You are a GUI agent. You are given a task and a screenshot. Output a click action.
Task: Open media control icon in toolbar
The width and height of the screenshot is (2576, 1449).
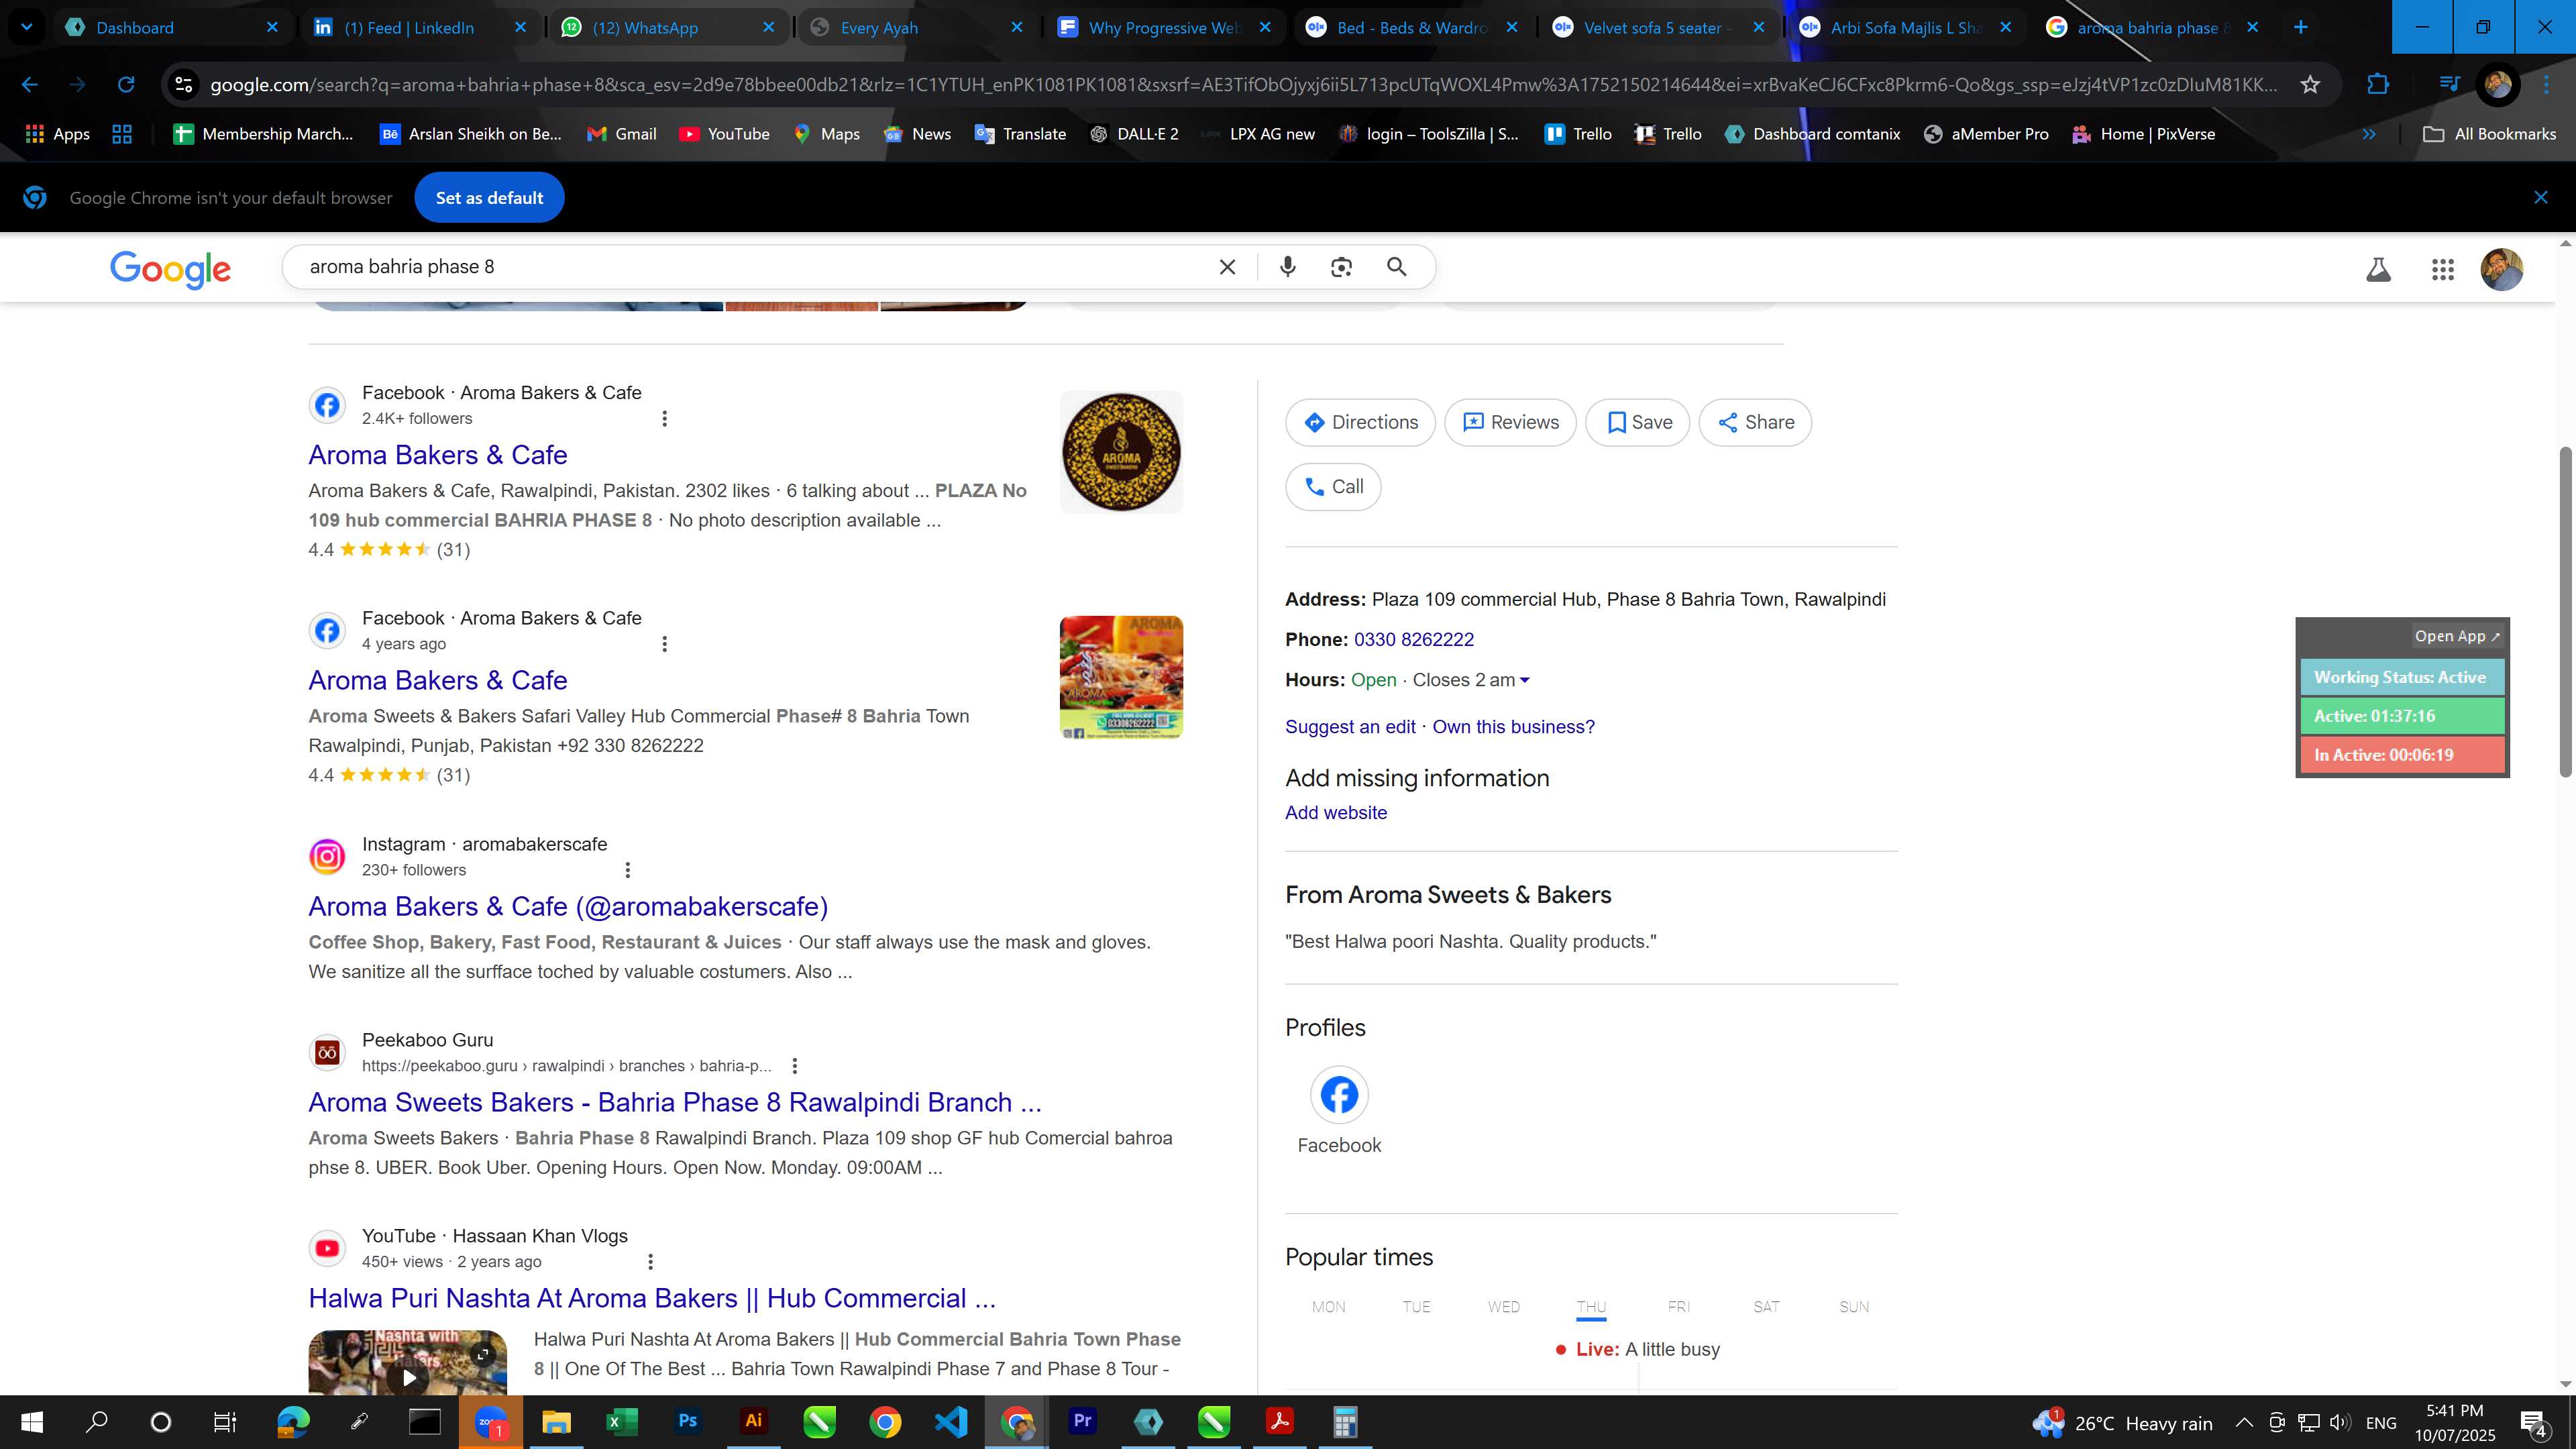(2449, 85)
